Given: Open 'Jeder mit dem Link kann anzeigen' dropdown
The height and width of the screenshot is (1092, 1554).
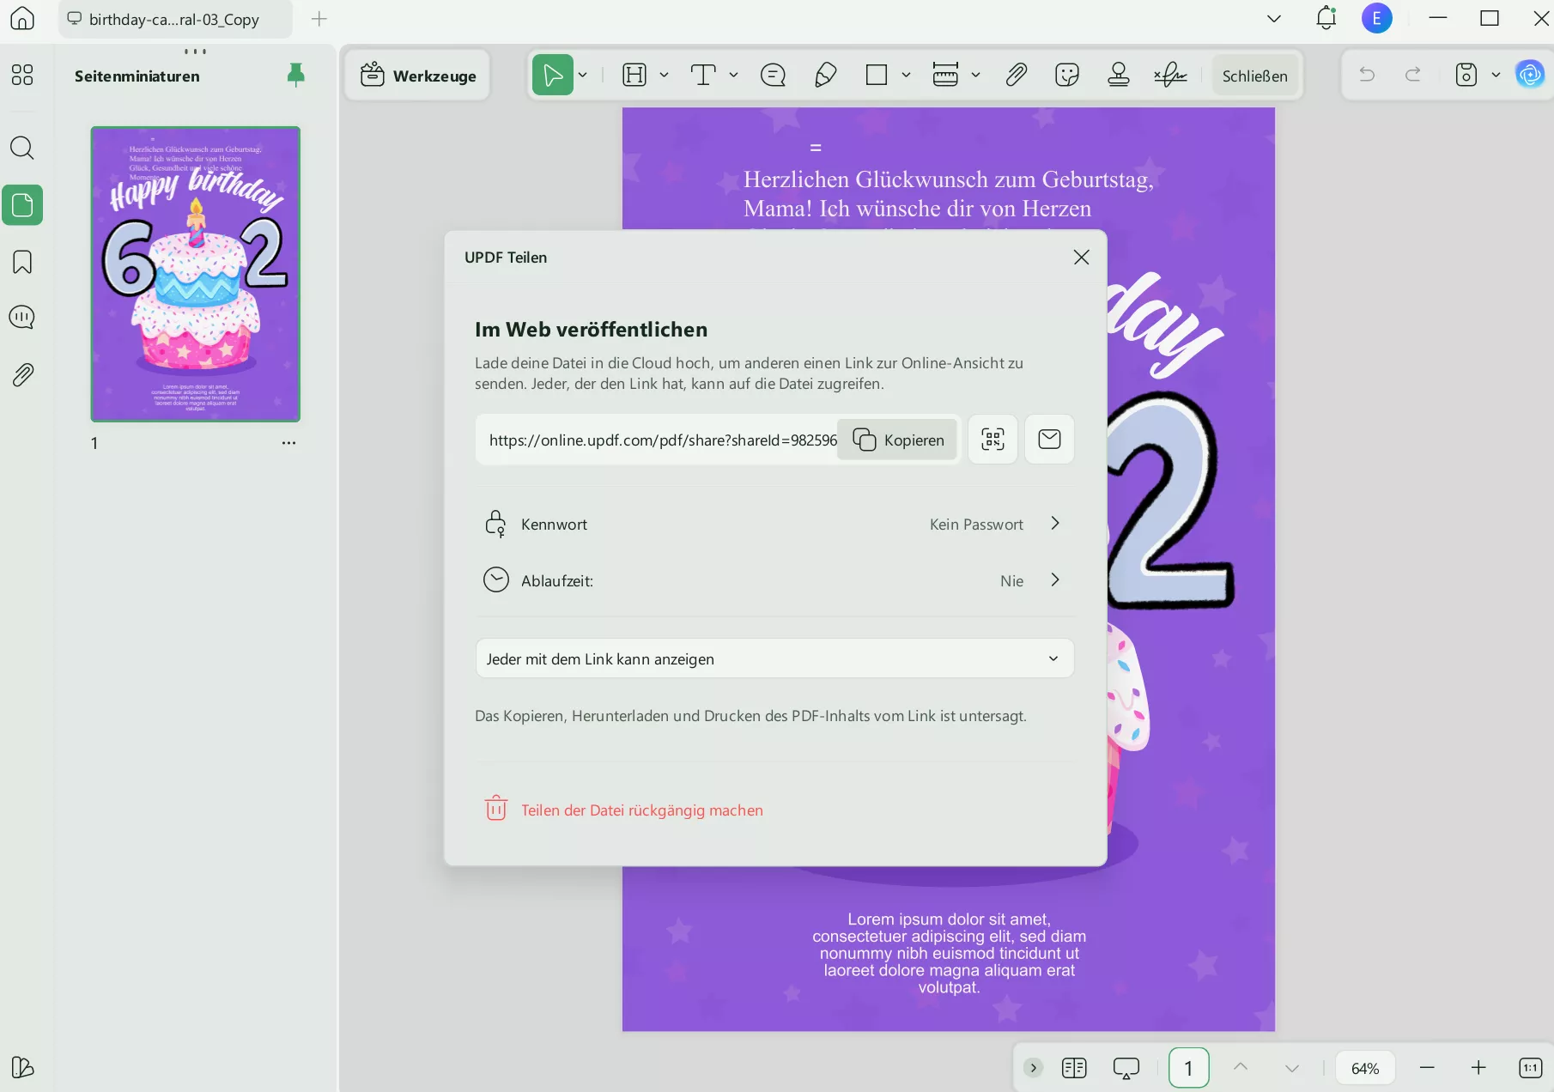Looking at the screenshot, I should (774, 658).
